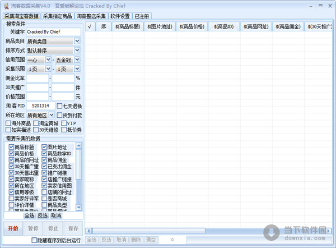336x248 pixels.
Task: Check the 商品类型 data field
Action: coord(44,205)
